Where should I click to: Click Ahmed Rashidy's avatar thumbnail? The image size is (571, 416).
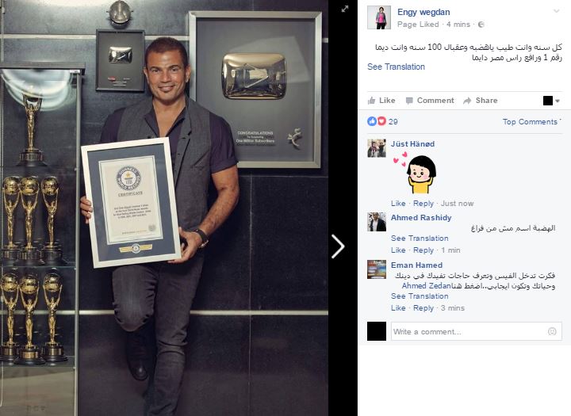[x=377, y=222]
